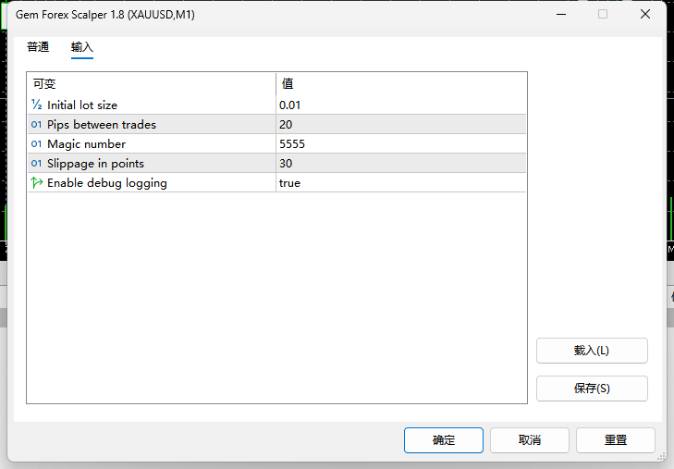Viewport: 674px width, 469px height.
Task: Toggle the debug logging true value
Action: (400, 183)
